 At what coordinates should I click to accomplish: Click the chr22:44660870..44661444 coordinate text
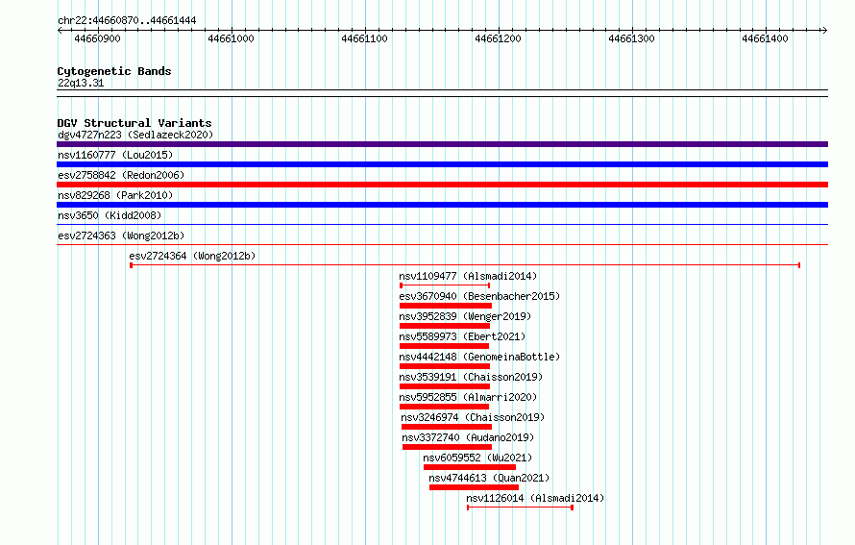coord(127,21)
